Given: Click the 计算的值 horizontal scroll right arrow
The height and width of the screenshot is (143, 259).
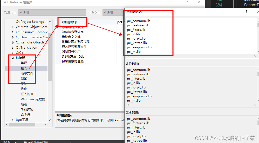Looking at the screenshot, I should pos(255,105).
